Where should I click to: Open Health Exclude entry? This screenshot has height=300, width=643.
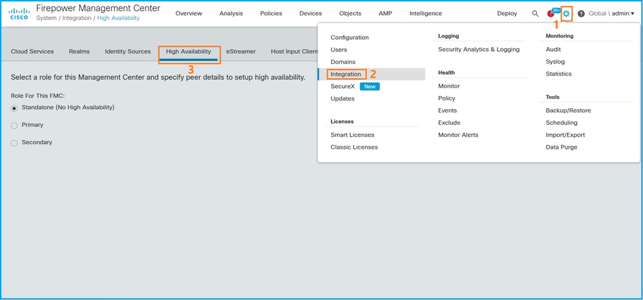tap(449, 123)
